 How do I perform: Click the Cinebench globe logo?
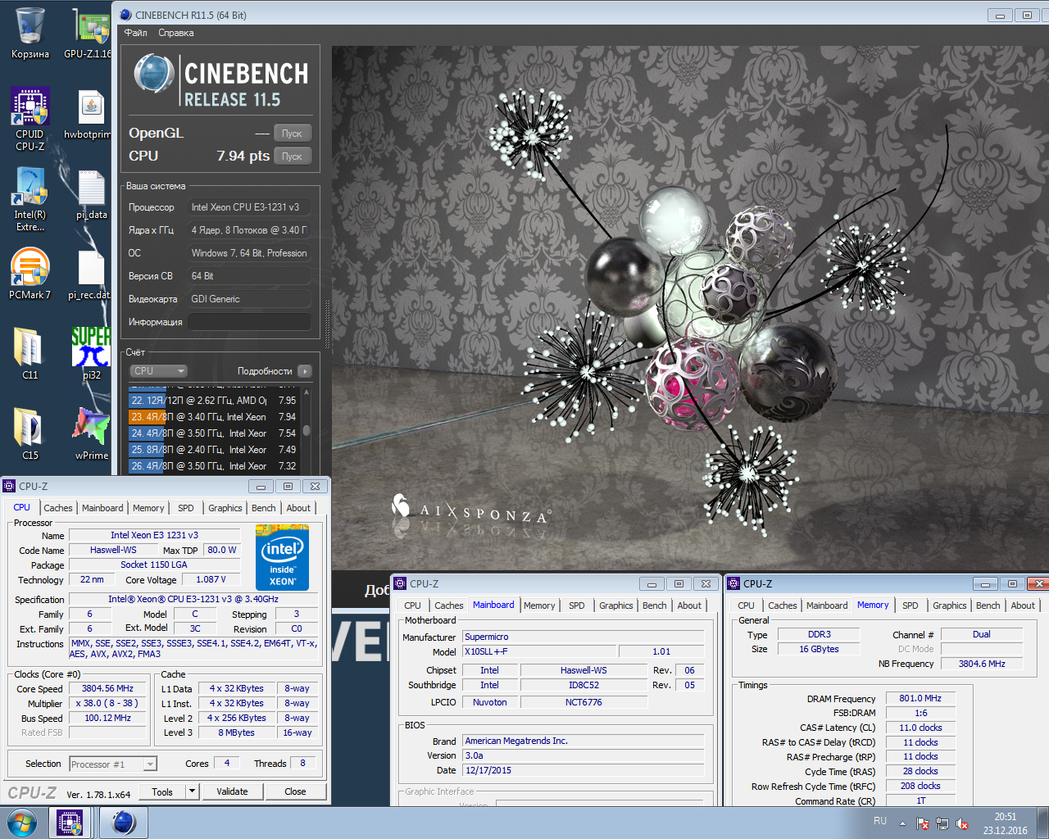154,75
